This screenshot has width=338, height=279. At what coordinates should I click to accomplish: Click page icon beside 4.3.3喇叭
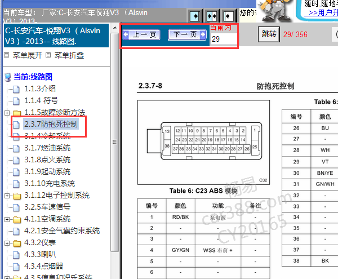click(16, 255)
